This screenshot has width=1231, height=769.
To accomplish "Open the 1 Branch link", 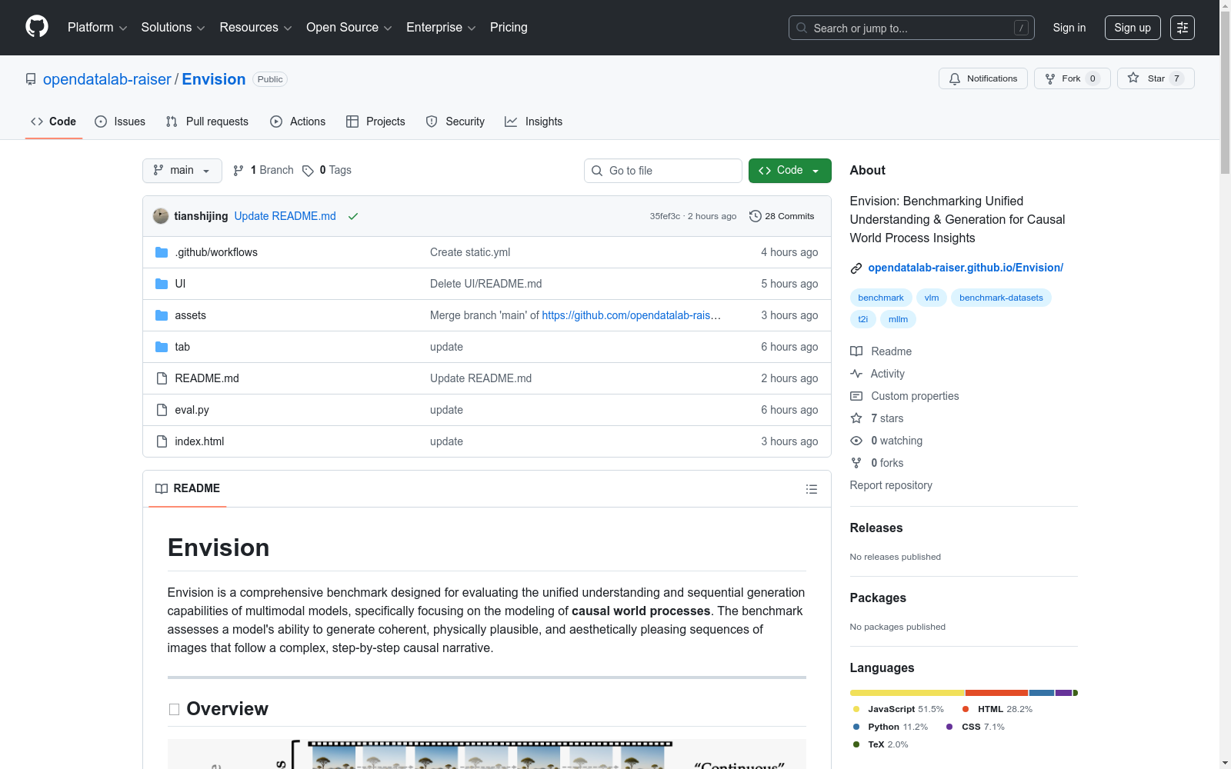I will 264,171.
